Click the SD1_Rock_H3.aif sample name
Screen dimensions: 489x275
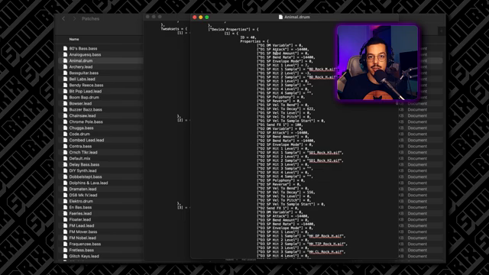[325, 153]
